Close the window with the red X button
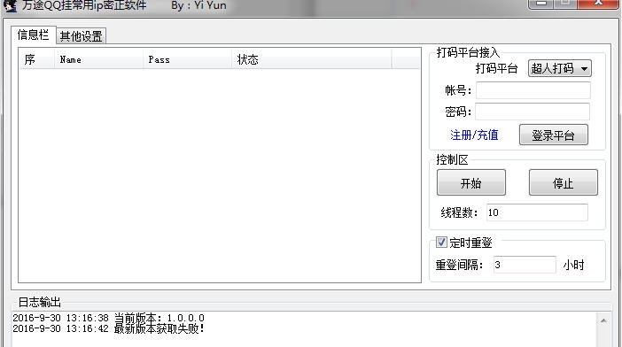This screenshot has width=622, height=347. [598, 4]
